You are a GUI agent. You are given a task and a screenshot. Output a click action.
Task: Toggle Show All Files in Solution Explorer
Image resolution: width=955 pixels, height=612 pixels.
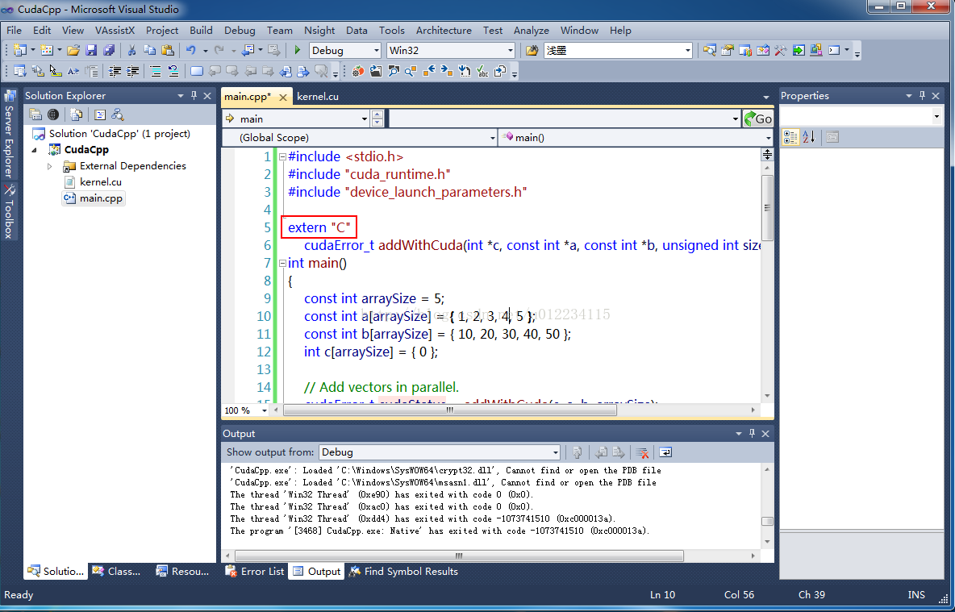(x=76, y=114)
